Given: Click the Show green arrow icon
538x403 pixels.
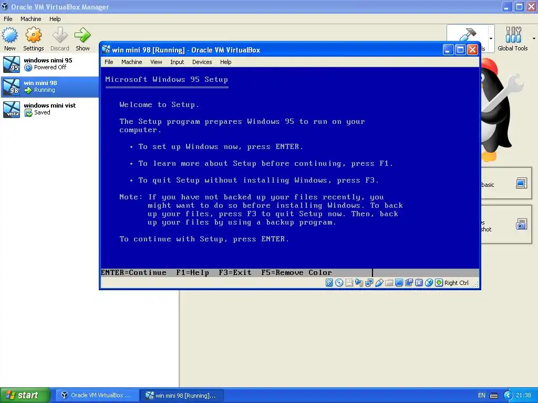Looking at the screenshot, I should [x=82, y=35].
